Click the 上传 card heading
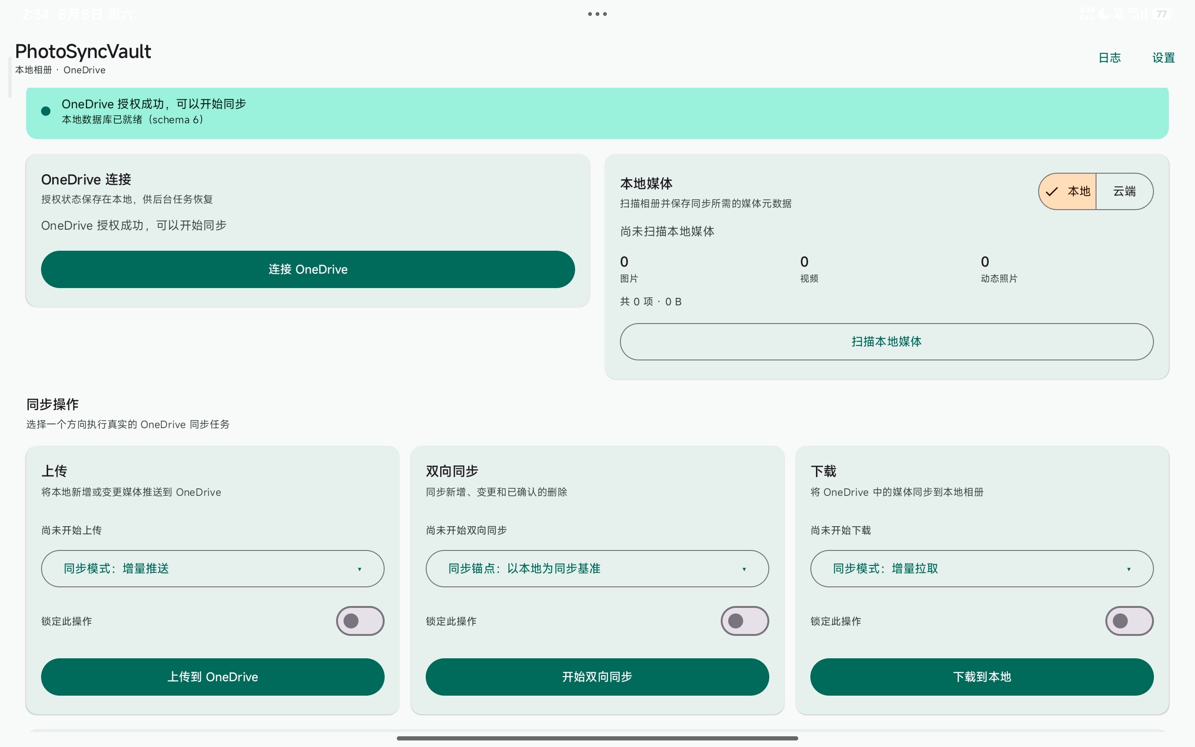Image resolution: width=1195 pixels, height=747 pixels. coord(54,472)
